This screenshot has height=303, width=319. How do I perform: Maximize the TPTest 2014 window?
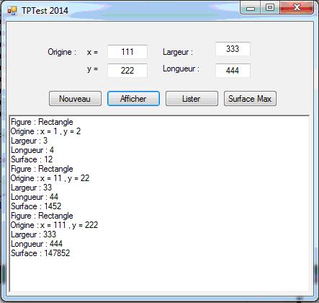[x=270, y=9]
